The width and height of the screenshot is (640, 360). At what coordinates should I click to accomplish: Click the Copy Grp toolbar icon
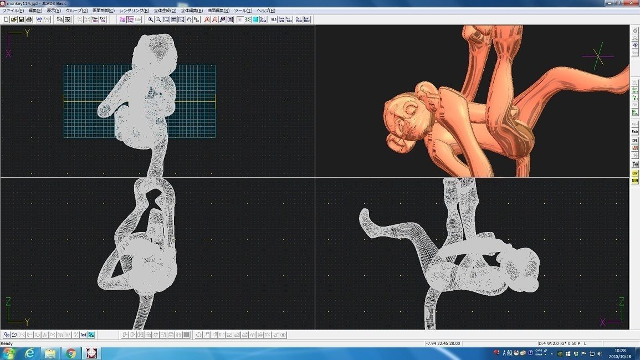(95, 19)
